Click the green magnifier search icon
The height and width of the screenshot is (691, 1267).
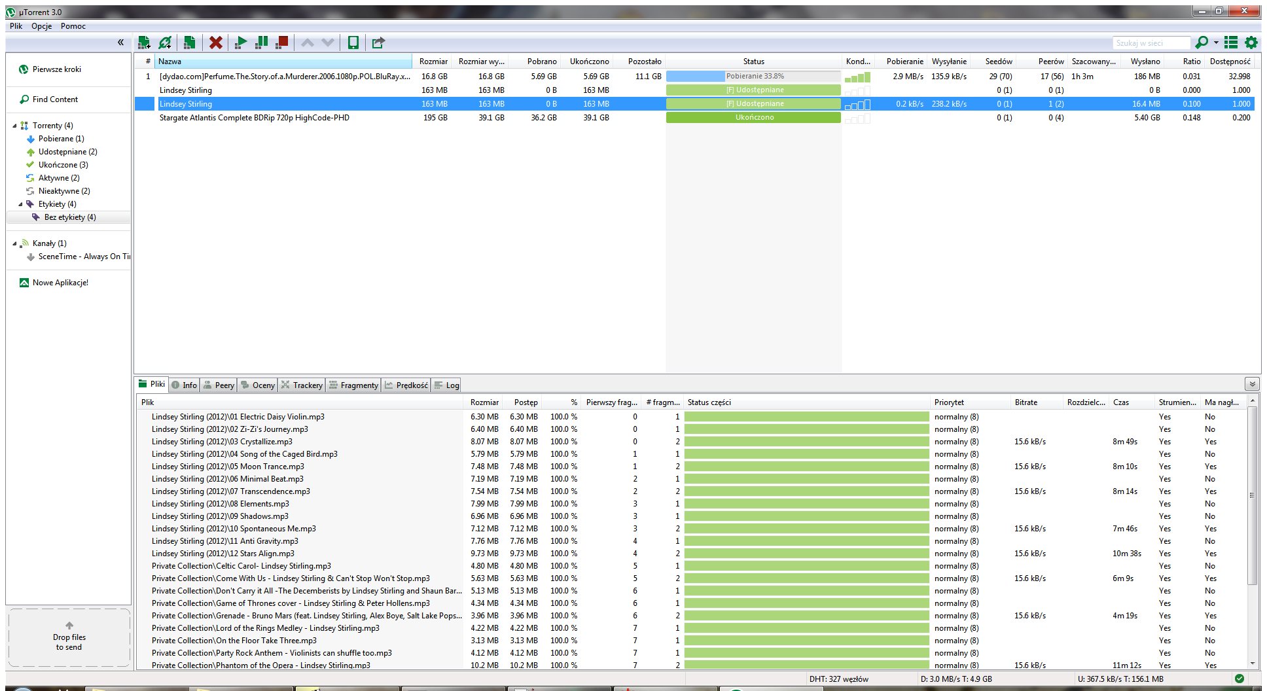(1202, 43)
